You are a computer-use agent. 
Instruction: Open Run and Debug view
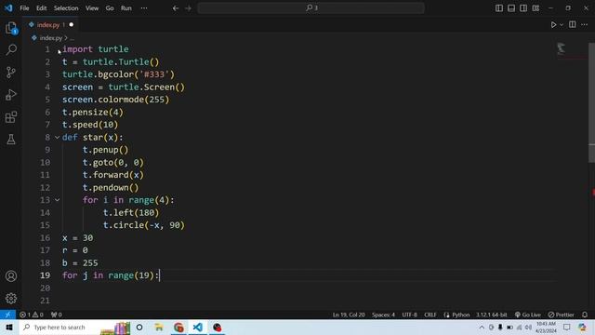click(11, 95)
